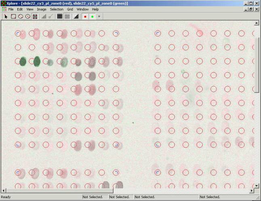Click the dark green spot in the array
Viewport: 261px width, 201px height.
(23, 61)
